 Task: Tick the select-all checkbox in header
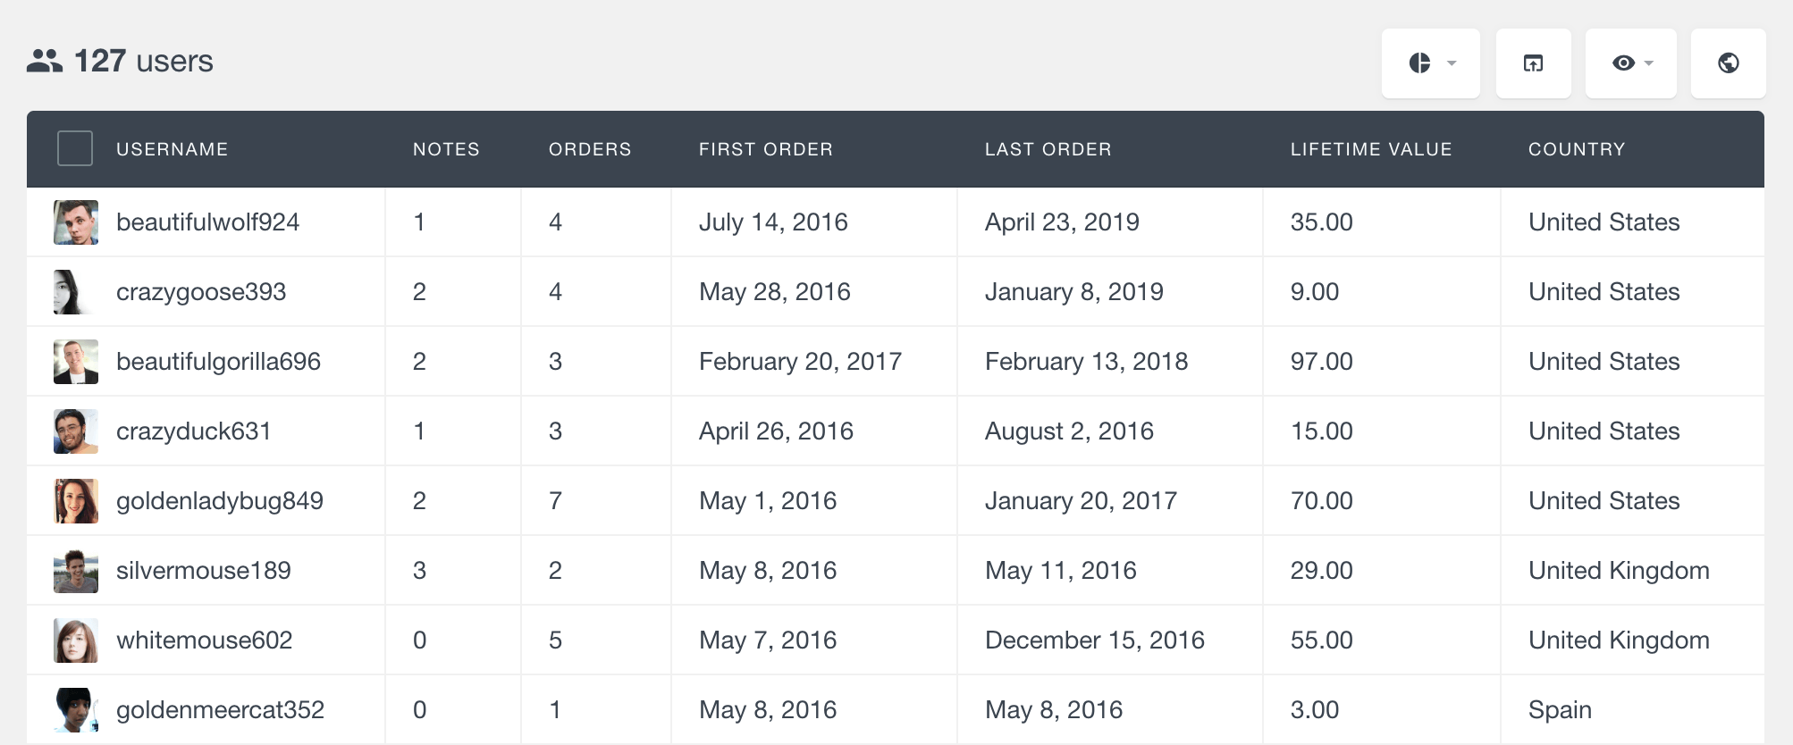click(x=75, y=148)
